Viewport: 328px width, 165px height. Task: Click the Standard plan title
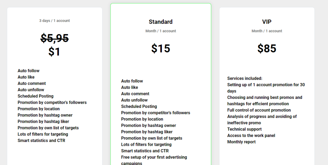[161, 22]
